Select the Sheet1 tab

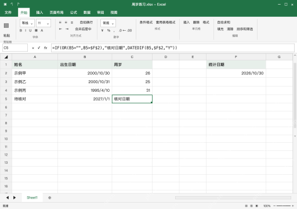32,197
